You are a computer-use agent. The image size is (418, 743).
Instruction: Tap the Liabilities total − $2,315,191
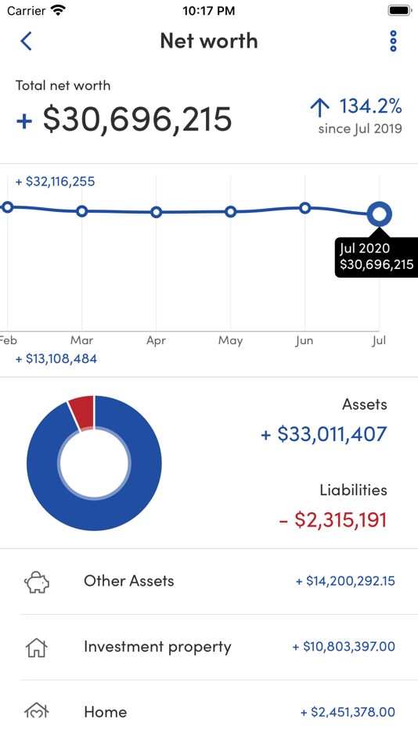tap(333, 520)
